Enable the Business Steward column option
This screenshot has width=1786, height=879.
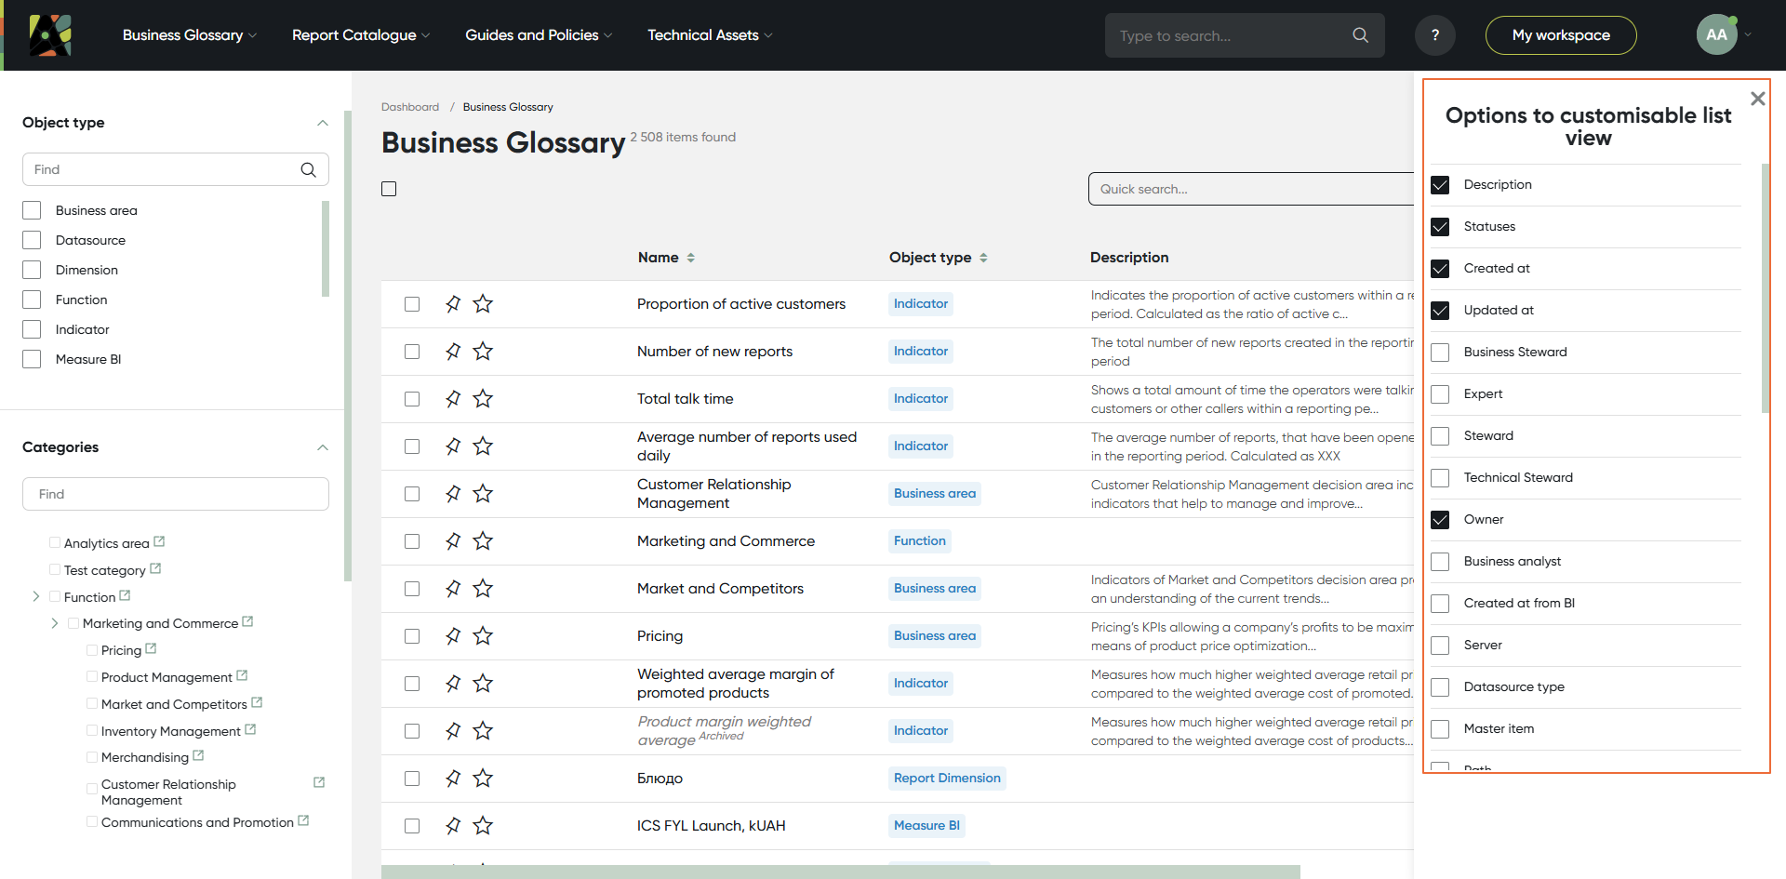[x=1440, y=353]
